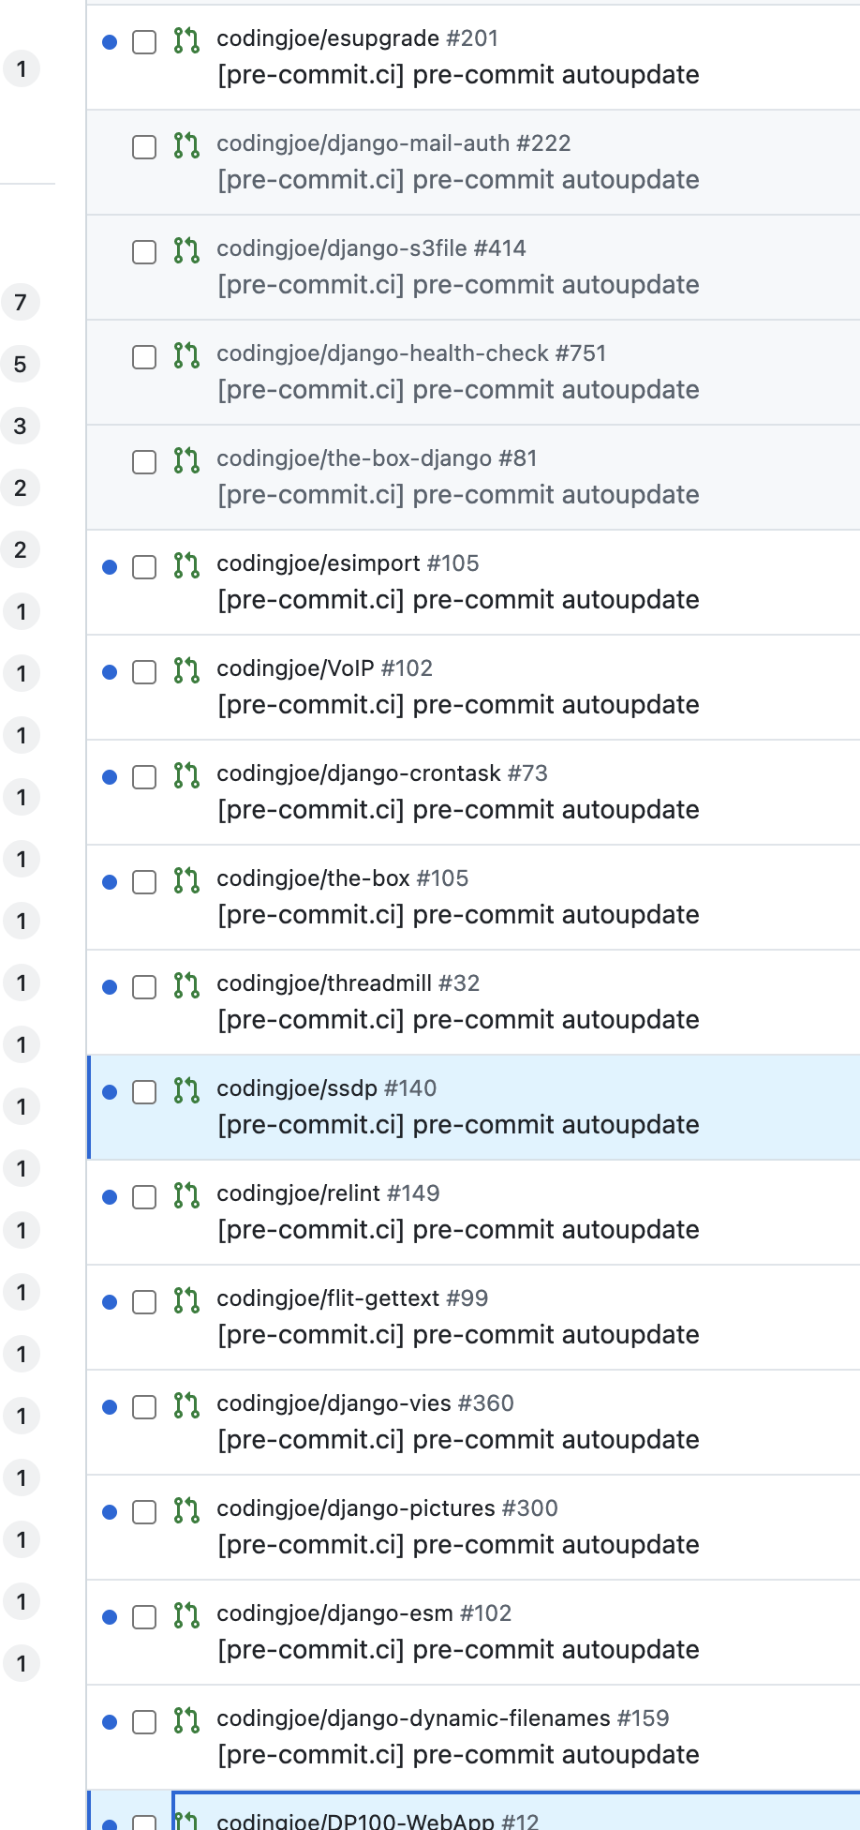Open the the-box #105 notification

click(x=473, y=897)
